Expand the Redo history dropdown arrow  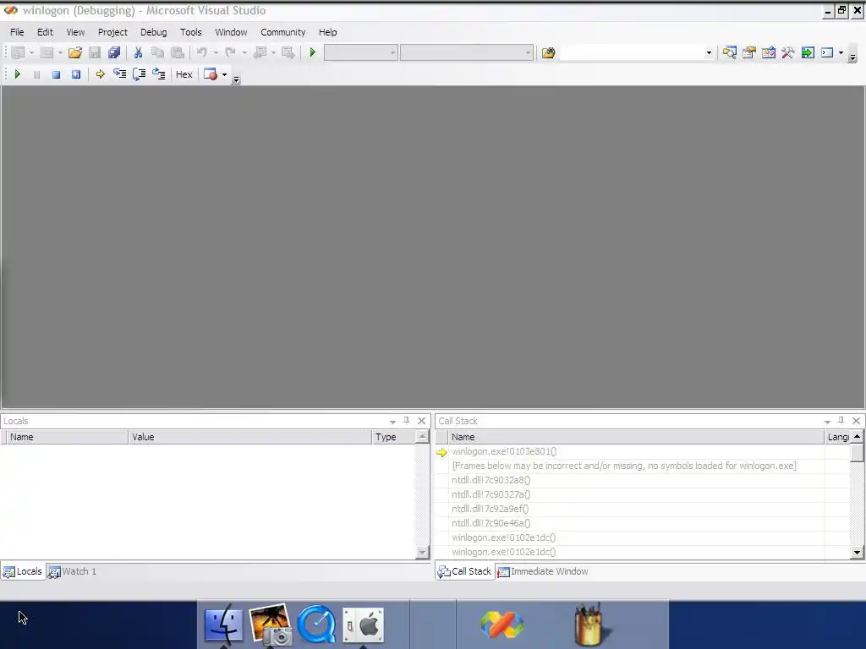coord(244,52)
